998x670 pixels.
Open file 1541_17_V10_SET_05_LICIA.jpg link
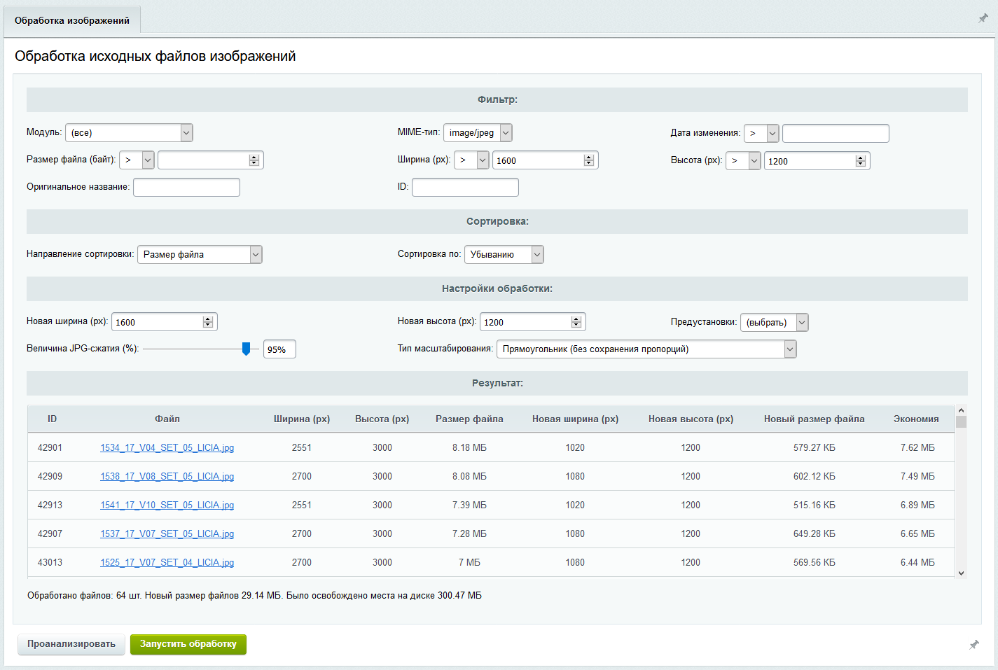tap(167, 505)
